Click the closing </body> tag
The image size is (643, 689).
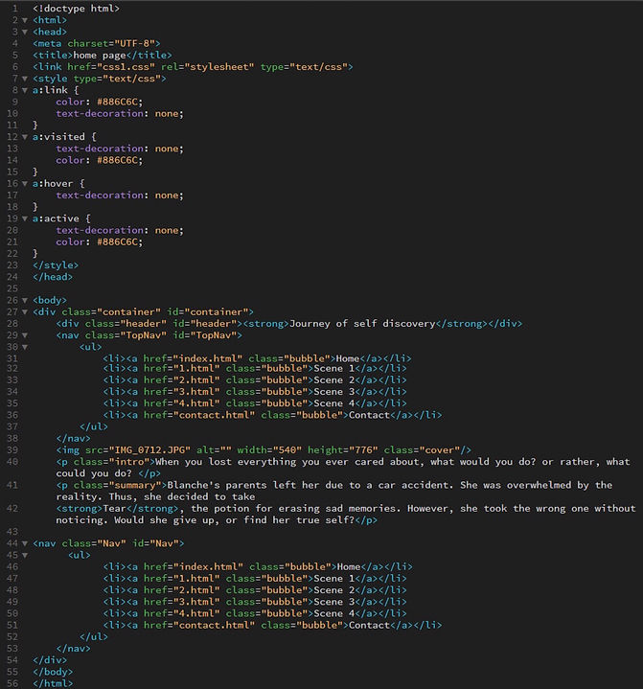(53, 672)
